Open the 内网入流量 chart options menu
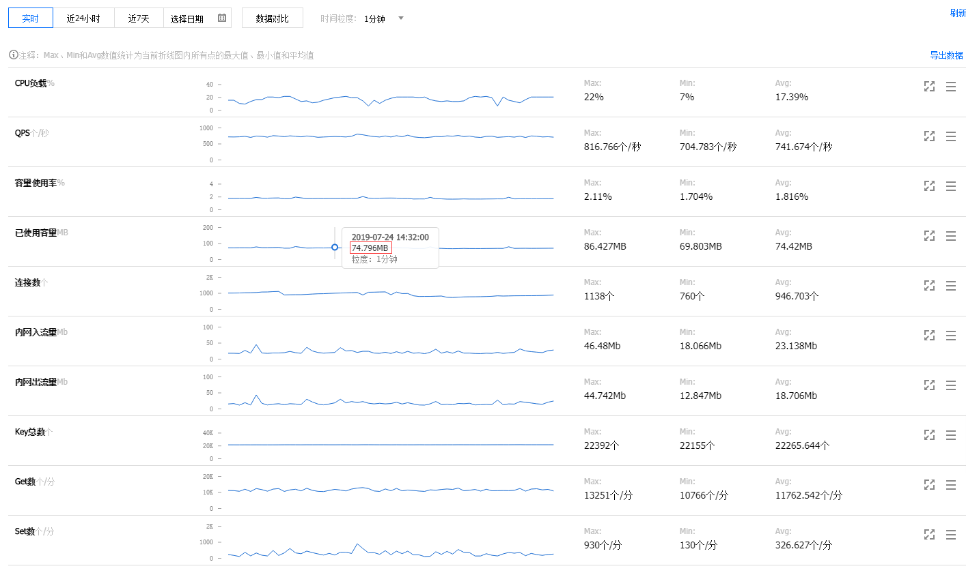Image resolution: width=966 pixels, height=575 pixels. pyautogui.click(x=951, y=336)
